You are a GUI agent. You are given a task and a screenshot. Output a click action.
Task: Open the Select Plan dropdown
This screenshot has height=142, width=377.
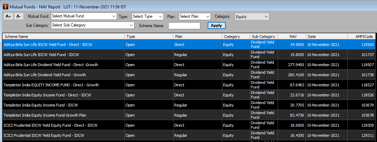195,16
